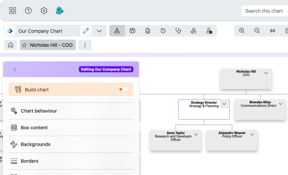Open the settings gear icon
The height and width of the screenshot is (175, 288).
(x=44, y=11)
